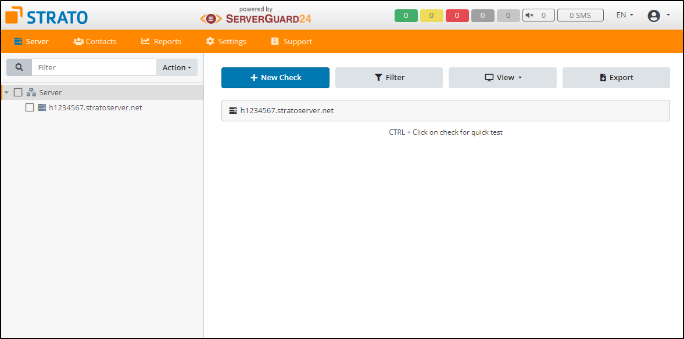Screen dimensions: 684x339
Task: Click the search magnifier icon
Action: coord(19,67)
